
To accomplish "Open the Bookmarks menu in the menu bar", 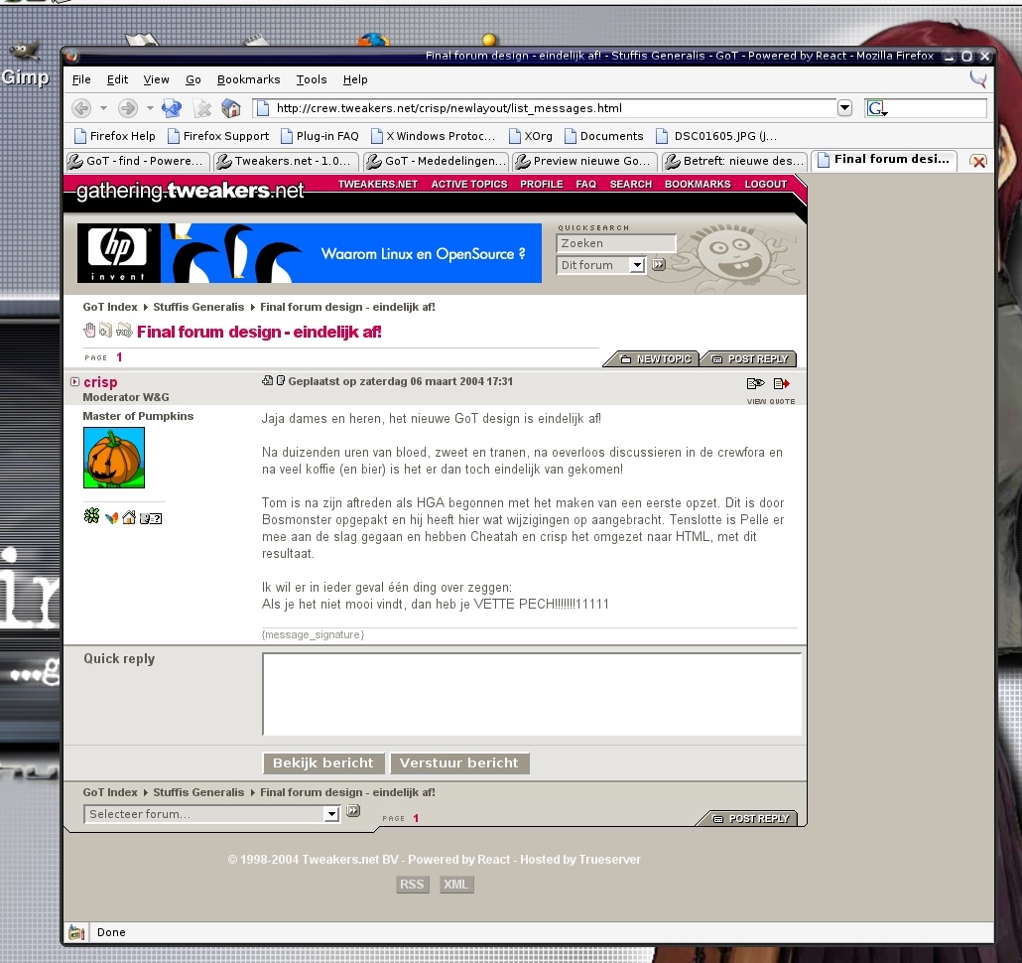I will pyautogui.click(x=248, y=79).
